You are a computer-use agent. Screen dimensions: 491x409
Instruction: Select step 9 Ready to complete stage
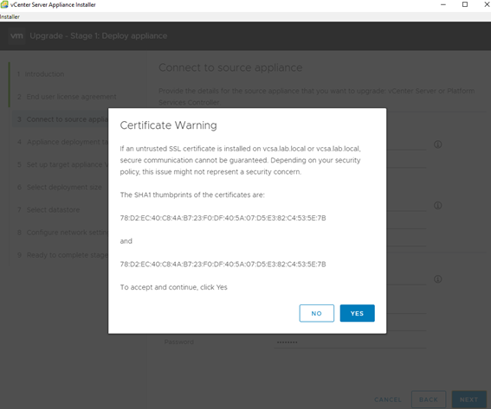(x=62, y=255)
